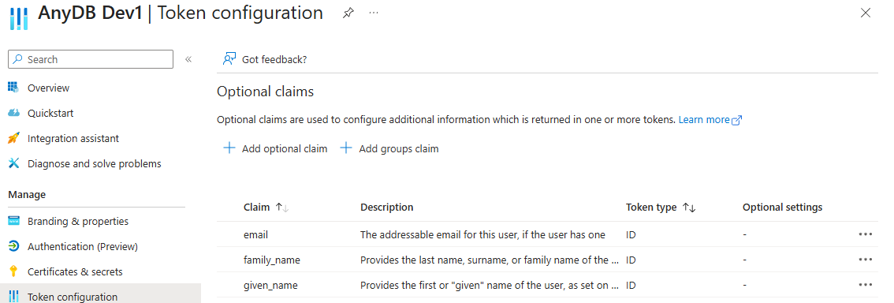Select the family_name claim row
The width and height of the screenshot is (894, 303).
pyautogui.click(x=547, y=260)
